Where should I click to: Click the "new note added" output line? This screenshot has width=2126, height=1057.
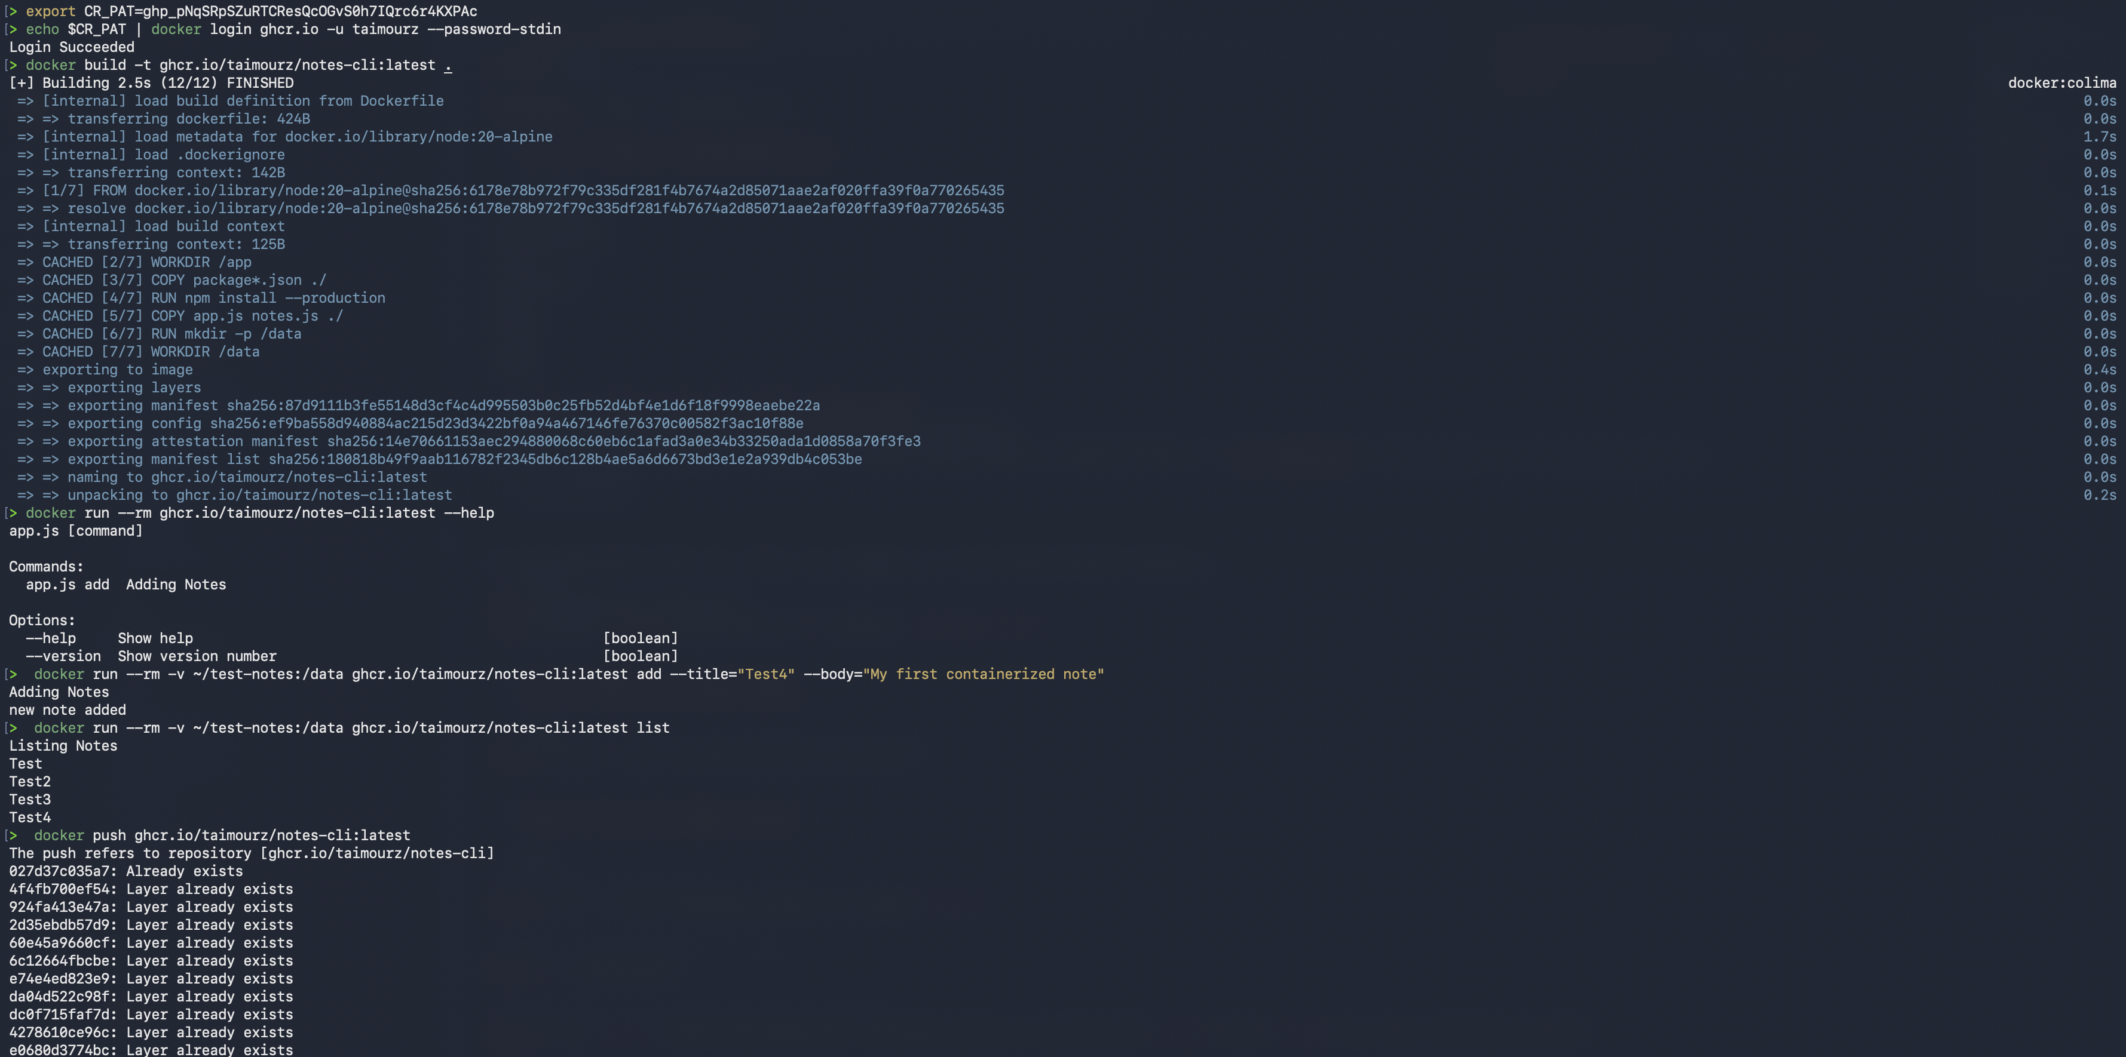68,711
